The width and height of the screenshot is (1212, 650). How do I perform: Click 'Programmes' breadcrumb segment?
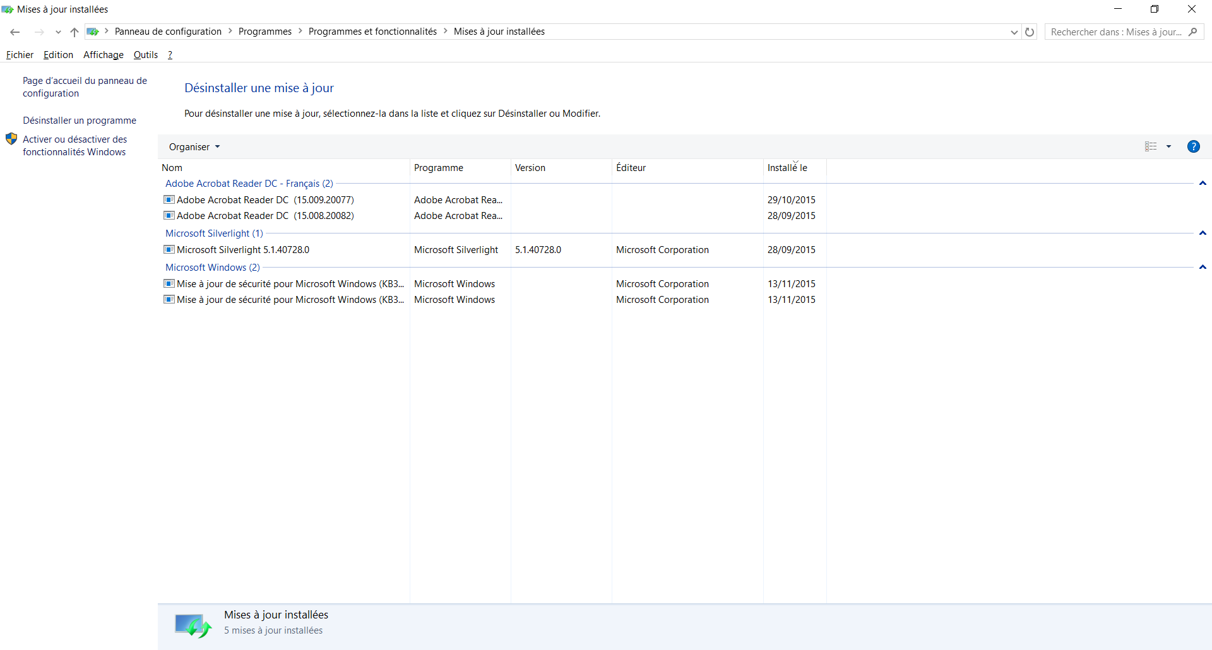265,32
